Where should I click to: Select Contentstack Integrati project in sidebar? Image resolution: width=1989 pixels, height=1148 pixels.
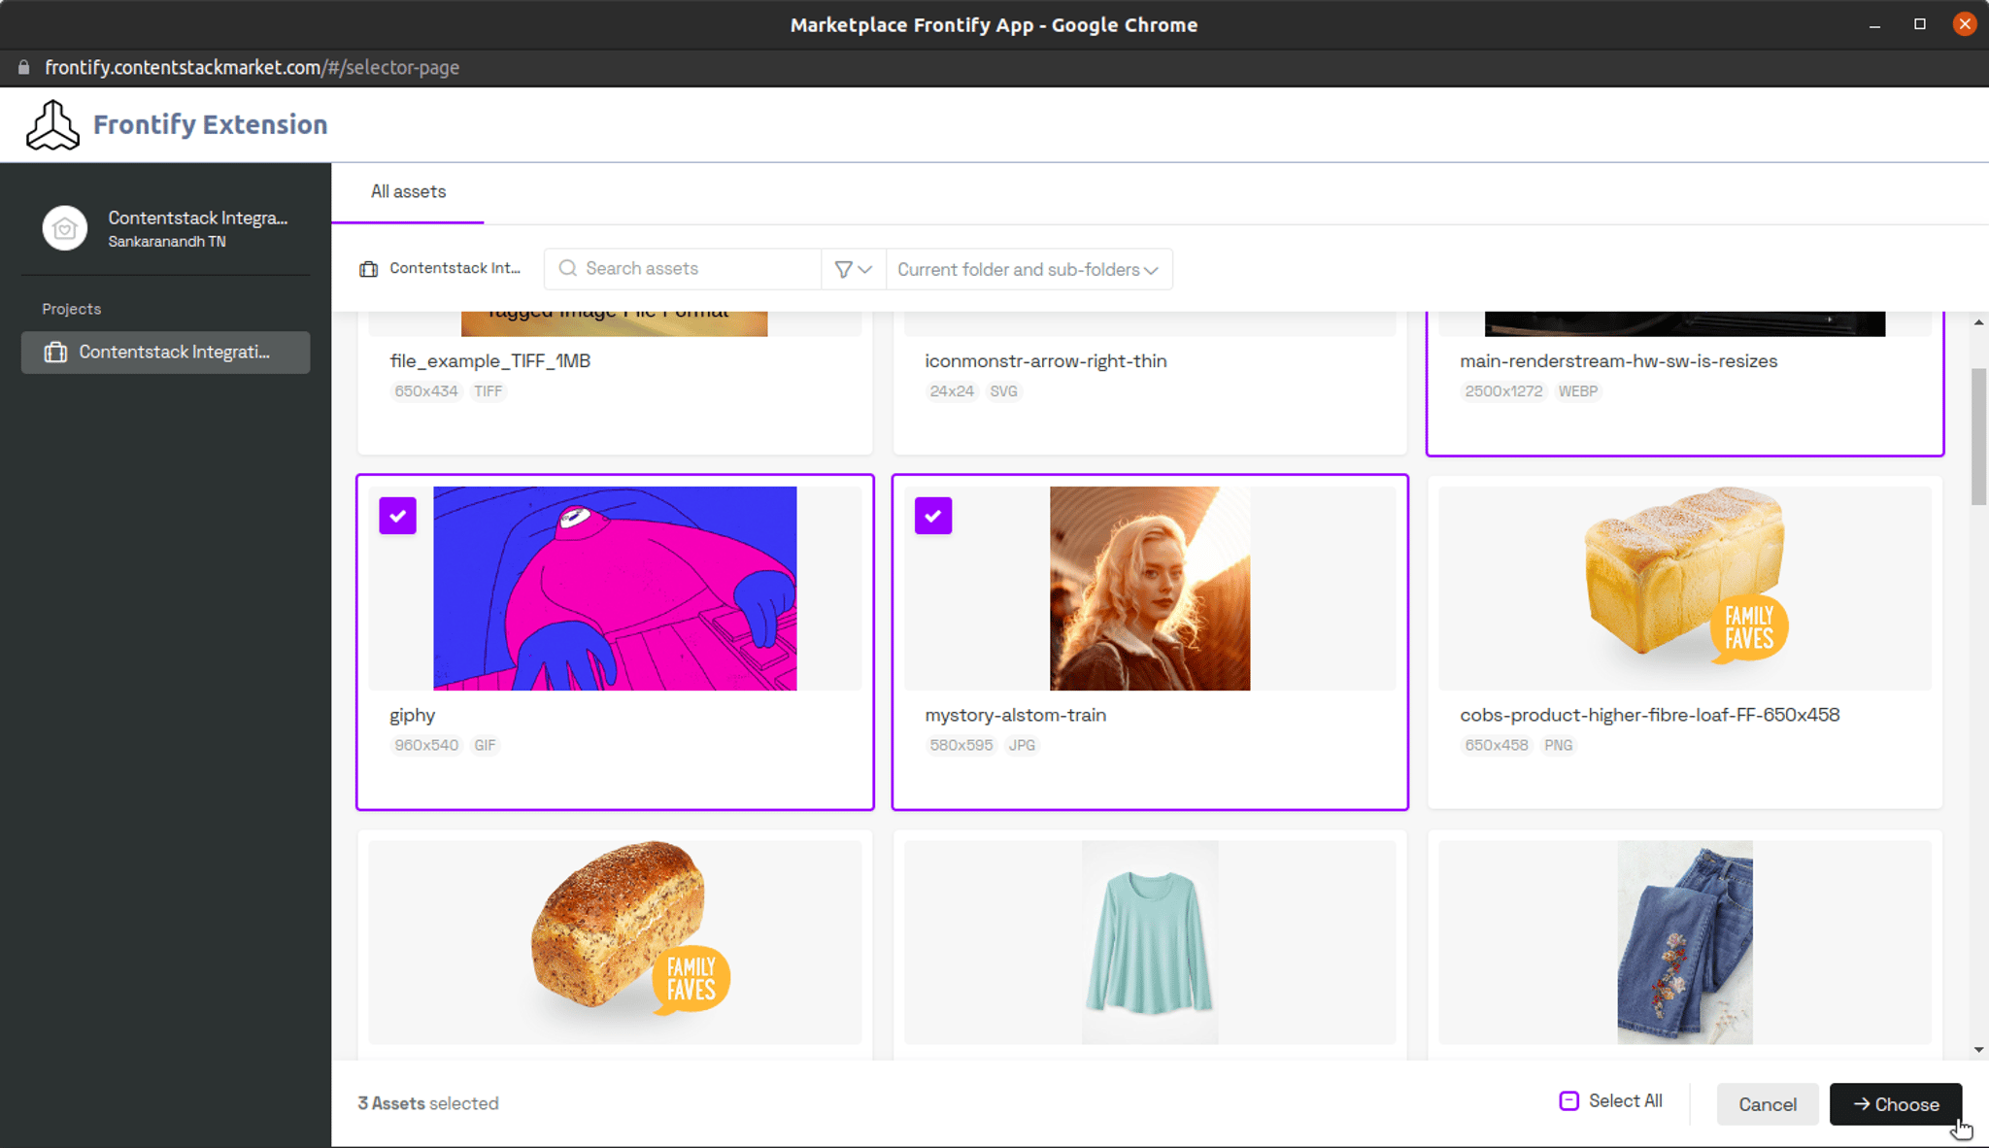pyautogui.click(x=166, y=353)
